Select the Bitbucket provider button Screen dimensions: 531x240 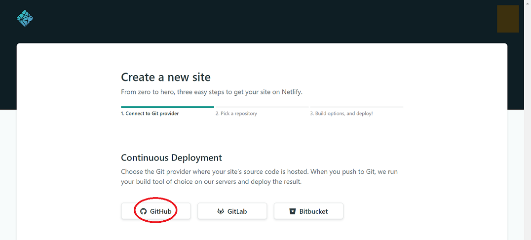point(308,211)
